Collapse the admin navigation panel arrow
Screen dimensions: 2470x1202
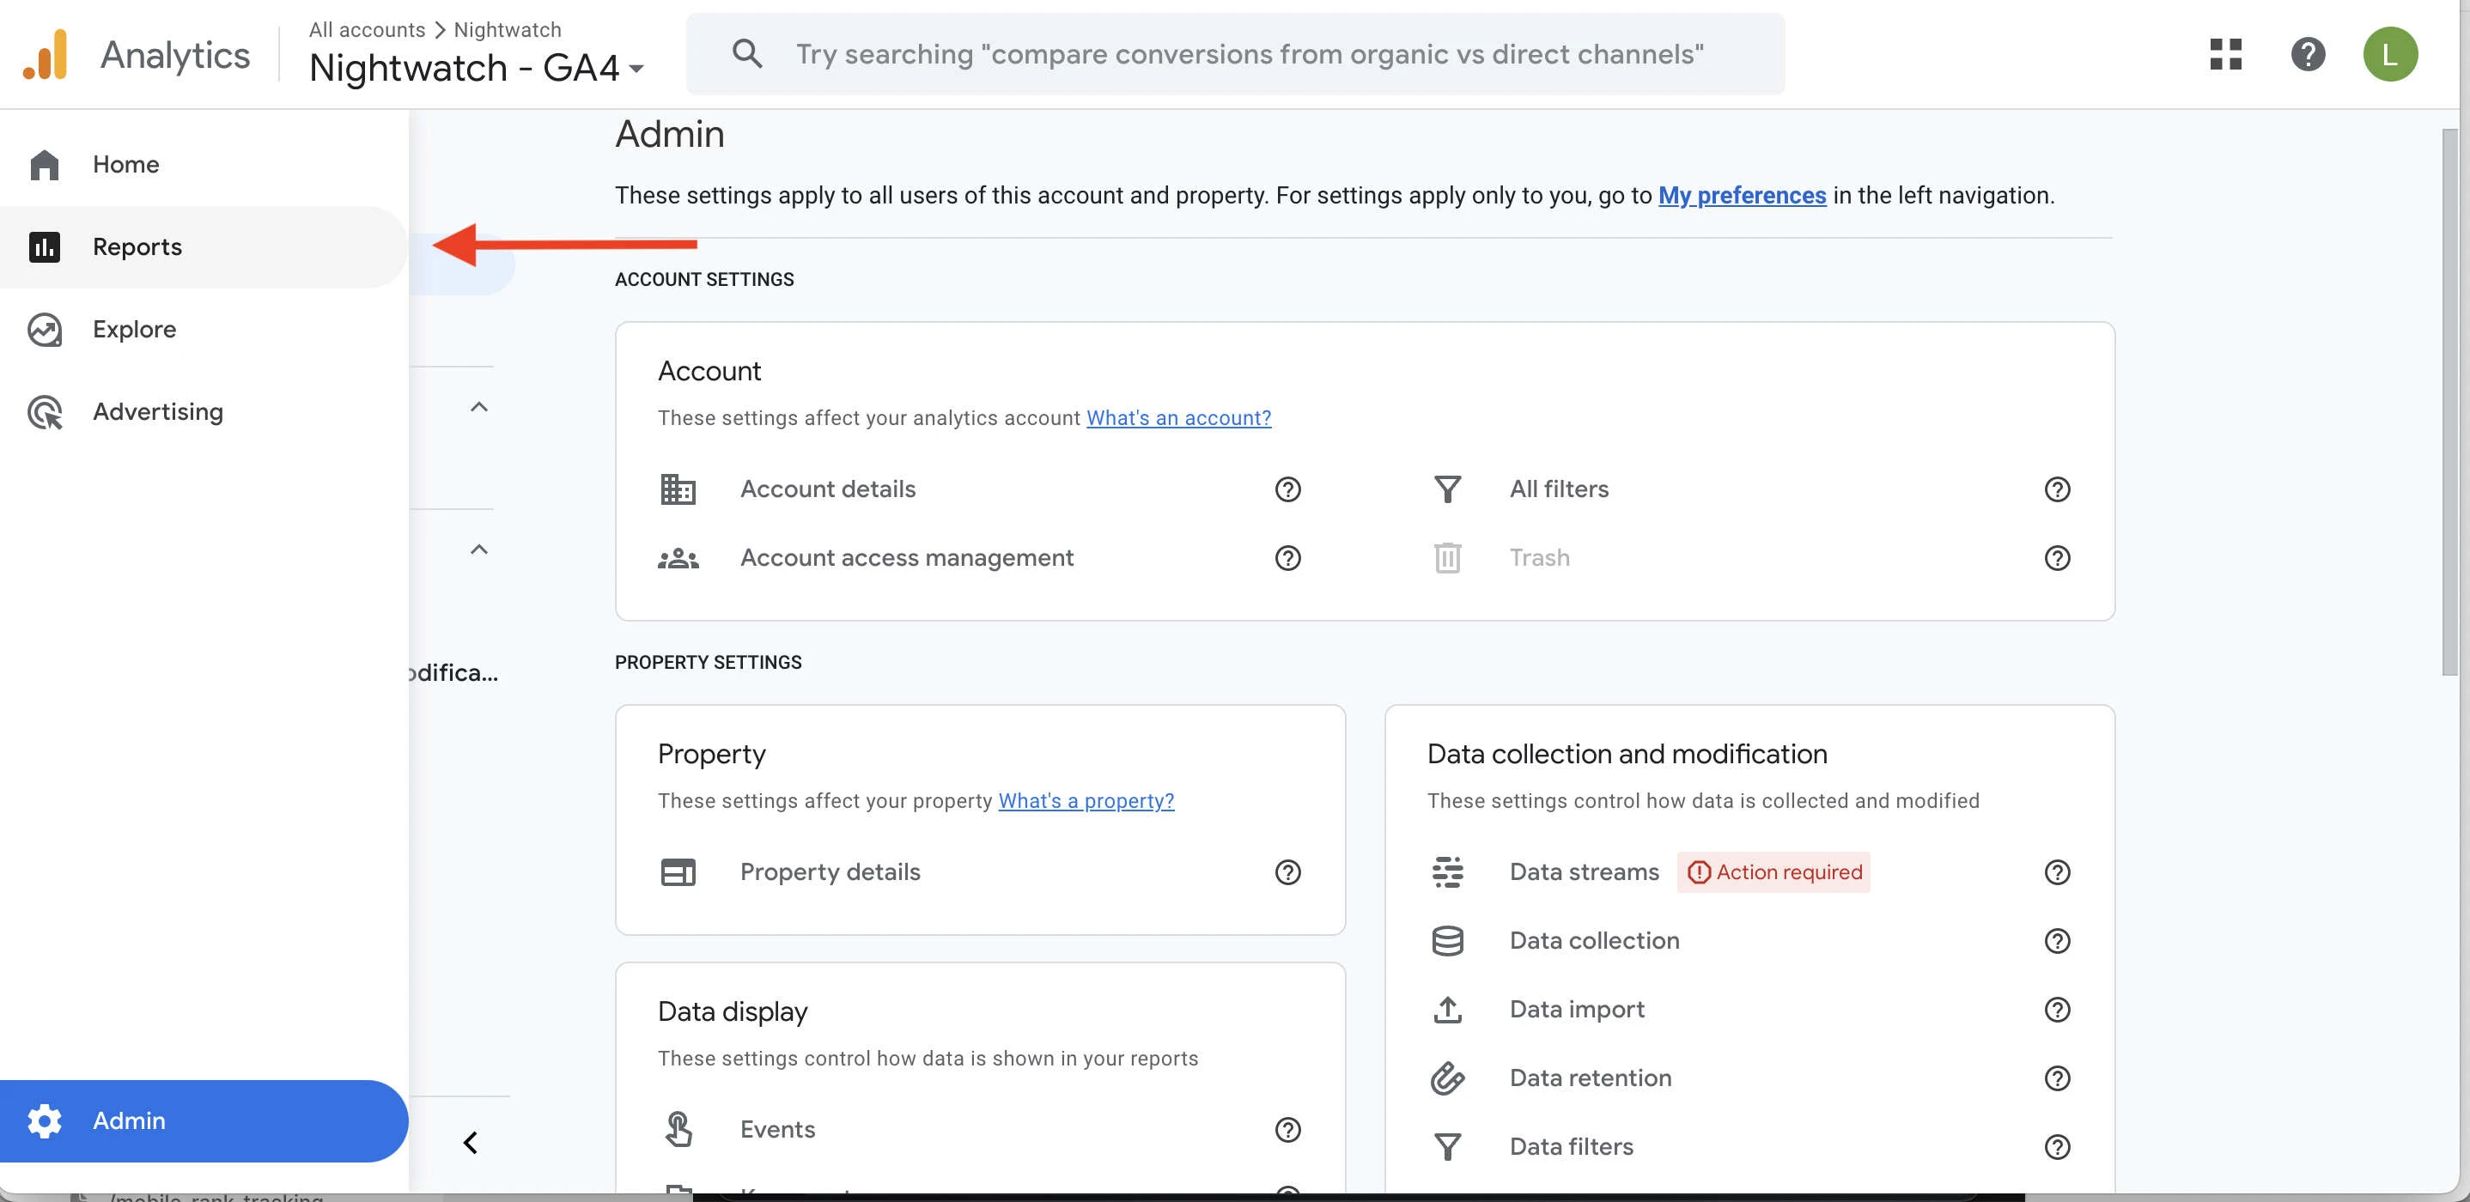470,1143
